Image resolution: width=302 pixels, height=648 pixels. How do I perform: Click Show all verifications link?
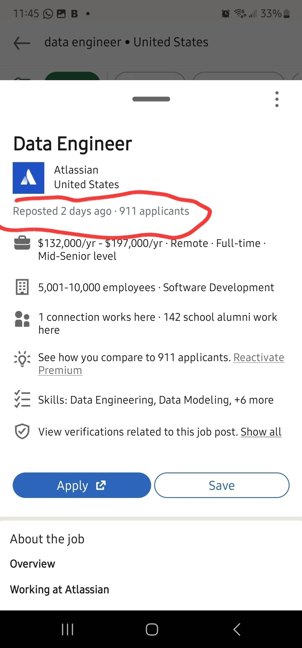tap(261, 432)
